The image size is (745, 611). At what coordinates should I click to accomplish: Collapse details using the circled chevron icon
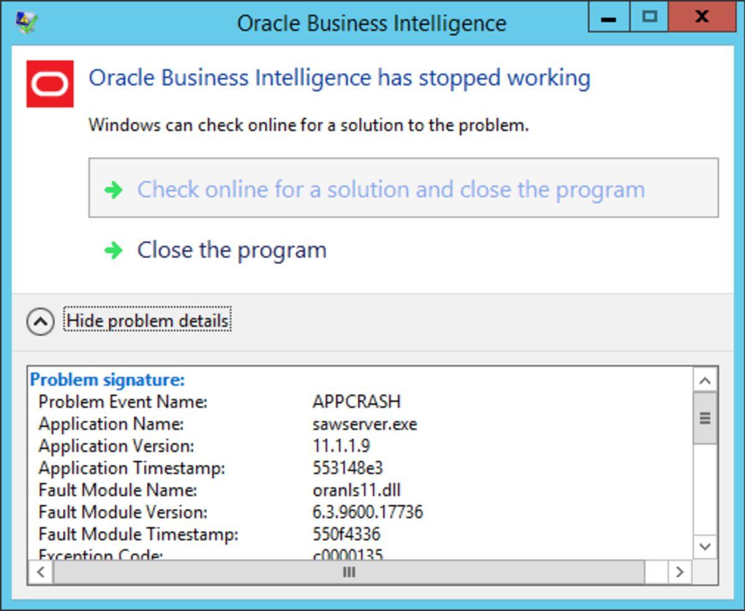[40, 321]
